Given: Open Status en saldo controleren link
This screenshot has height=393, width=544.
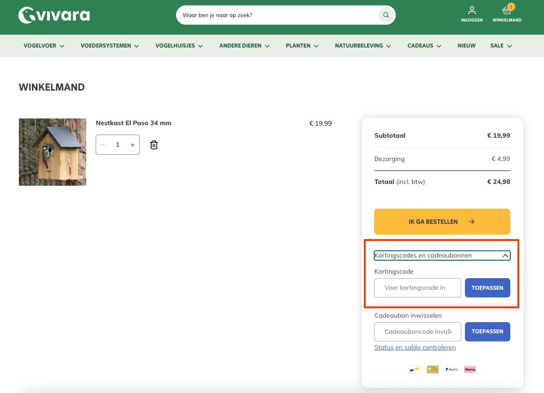Looking at the screenshot, I should coord(415,347).
